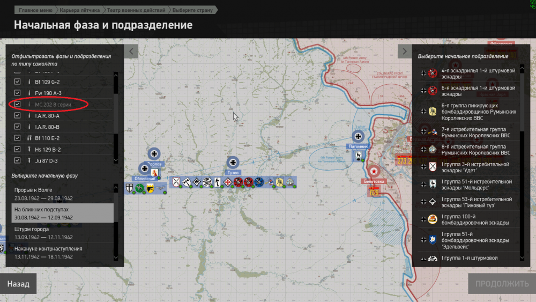Select the Штурм города phase
This screenshot has height=302, width=536.
(x=63, y=233)
